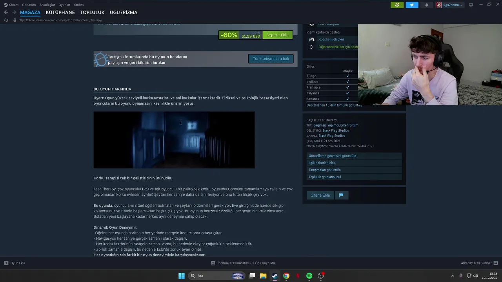The height and width of the screenshot is (282, 502).
Task: Open friends chat icon in footer corner
Action: 496,263
